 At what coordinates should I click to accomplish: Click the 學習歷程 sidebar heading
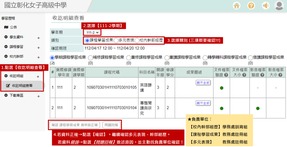(8, 18)
